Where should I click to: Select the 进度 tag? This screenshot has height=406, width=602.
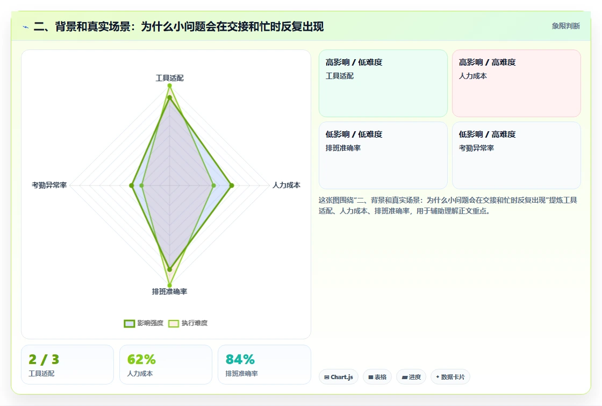[411, 377]
